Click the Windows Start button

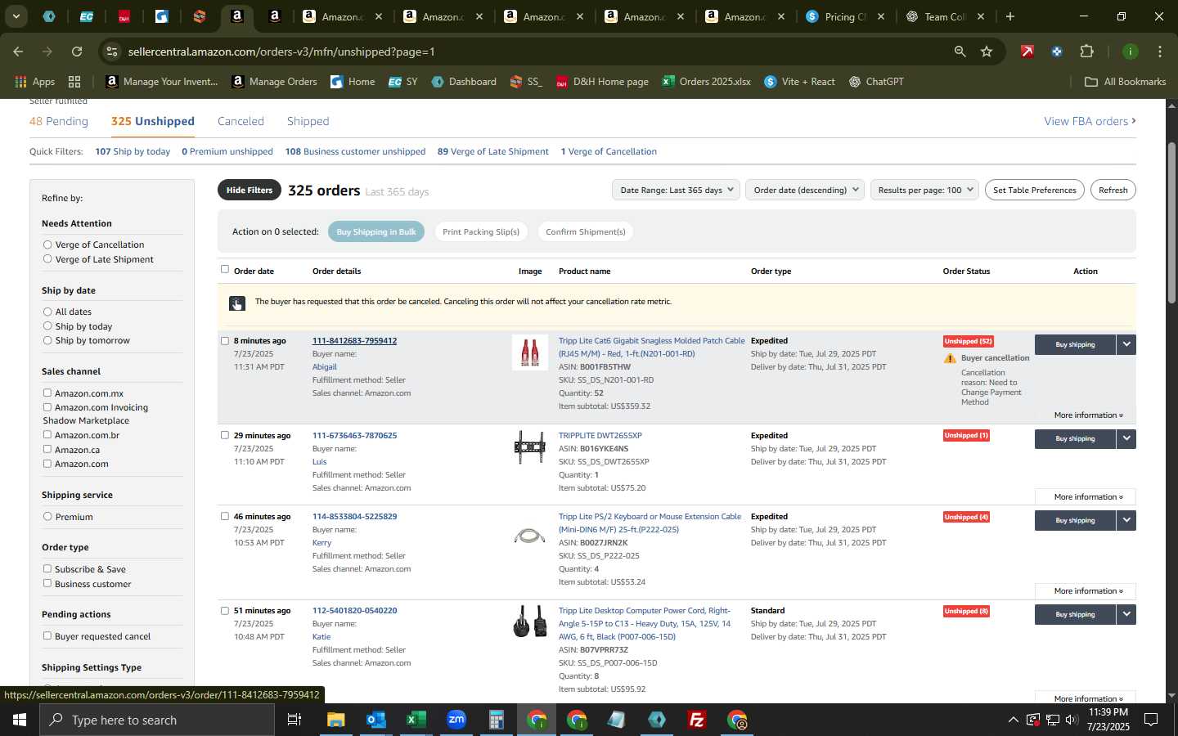point(20,720)
